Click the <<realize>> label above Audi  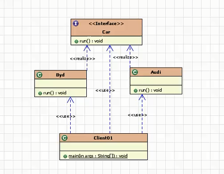click(125, 57)
